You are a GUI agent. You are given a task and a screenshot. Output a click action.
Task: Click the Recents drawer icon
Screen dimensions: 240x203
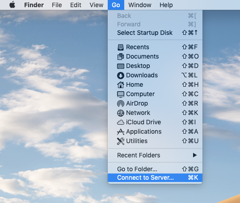121,47
